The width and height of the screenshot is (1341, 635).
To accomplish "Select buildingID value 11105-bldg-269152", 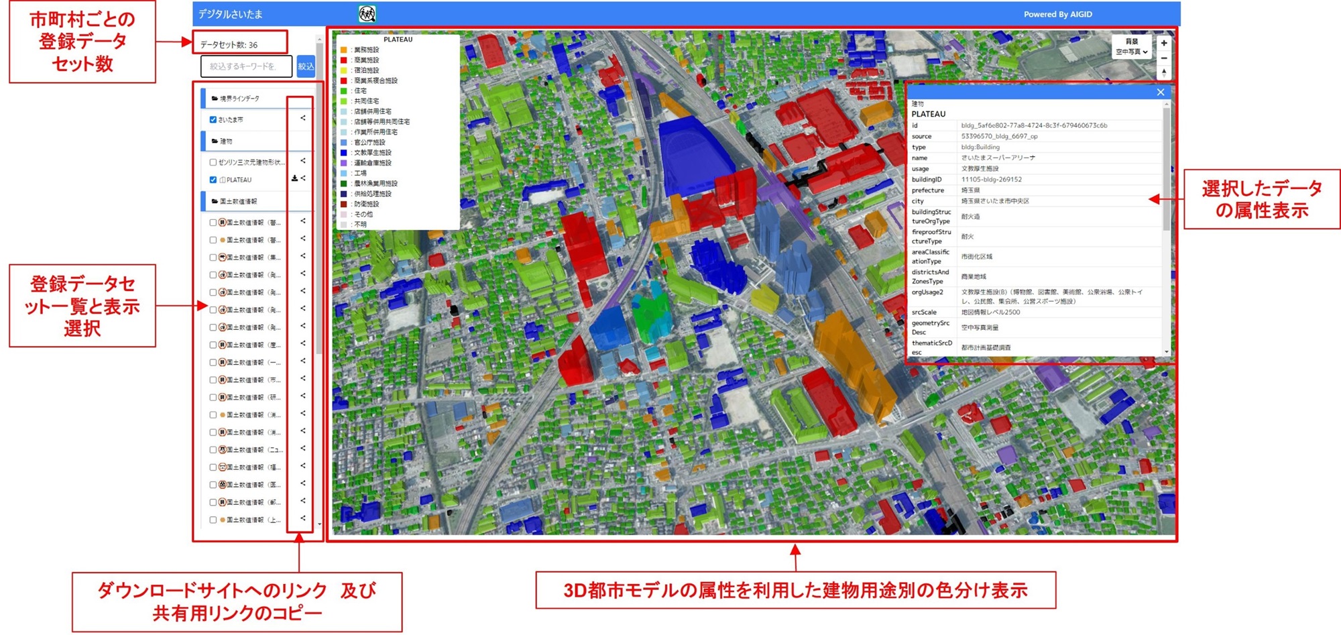I will [x=992, y=180].
